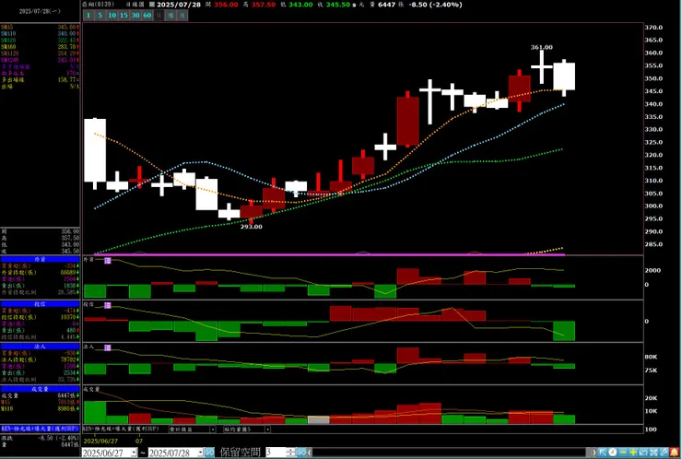The image size is (682, 459).
Task: Click the scroll left arrow after second GO
Action: tap(310, 453)
